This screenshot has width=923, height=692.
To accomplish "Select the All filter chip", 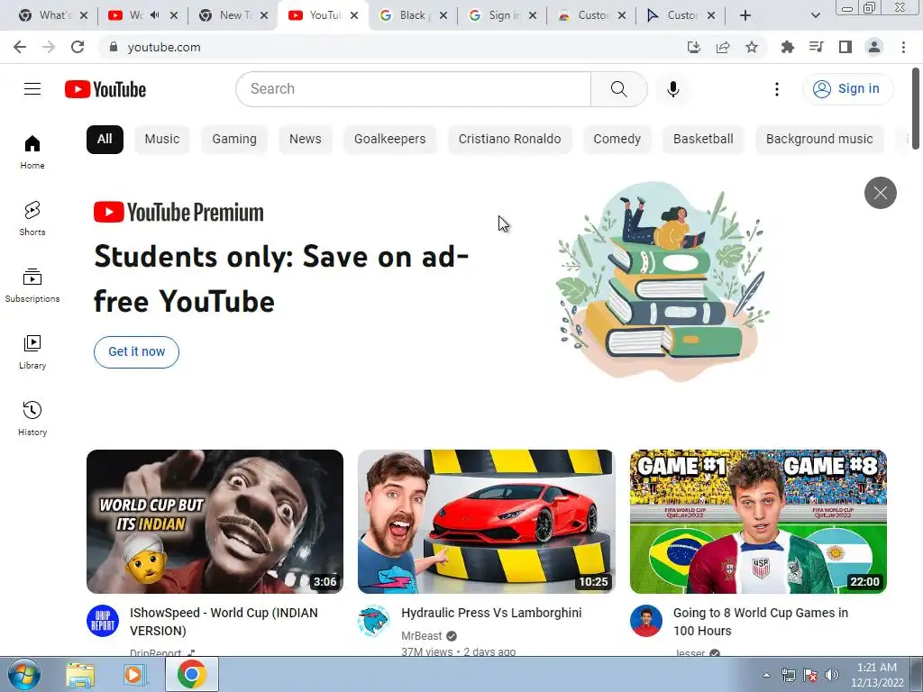I will [x=105, y=140].
